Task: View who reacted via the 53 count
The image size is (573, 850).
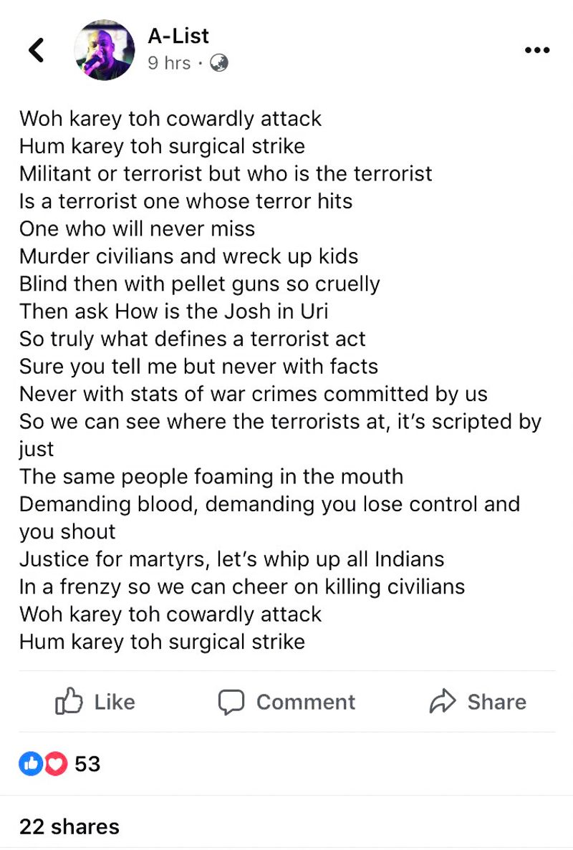Action: click(87, 764)
